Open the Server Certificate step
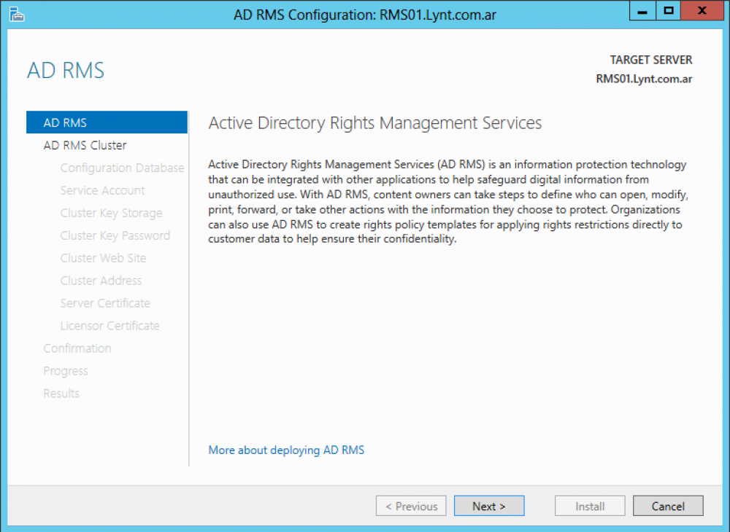Viewport: 730px width, 532px height. pyautogui.click(x=105, y=303)
